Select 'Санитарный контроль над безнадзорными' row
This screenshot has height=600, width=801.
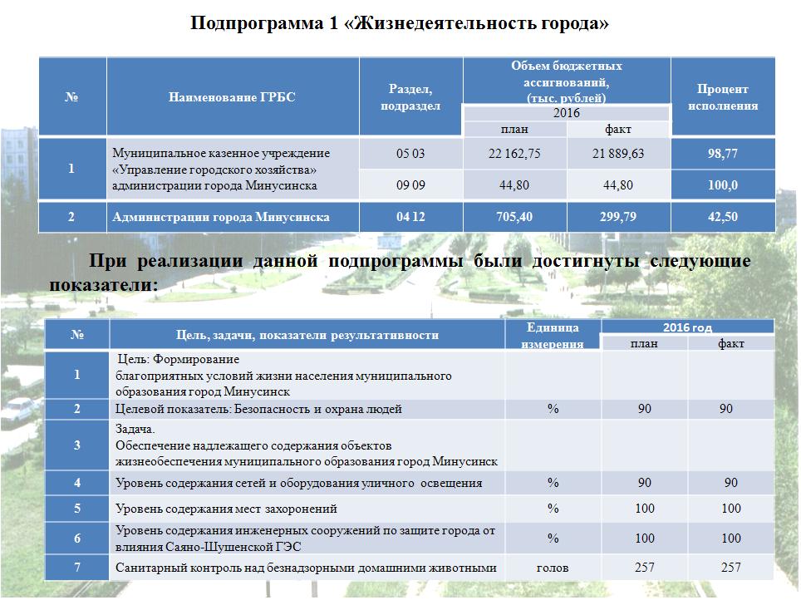click(409, 568)
